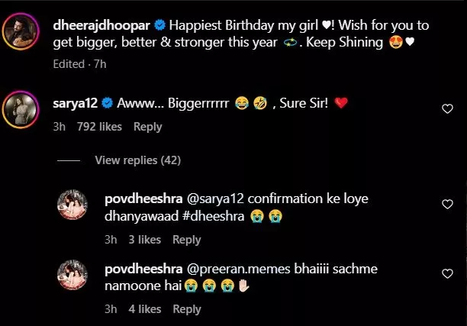The image size is (467, 326).
Task: Reply to povdheeshra's confirmation comment
Action: coord(186,240)
